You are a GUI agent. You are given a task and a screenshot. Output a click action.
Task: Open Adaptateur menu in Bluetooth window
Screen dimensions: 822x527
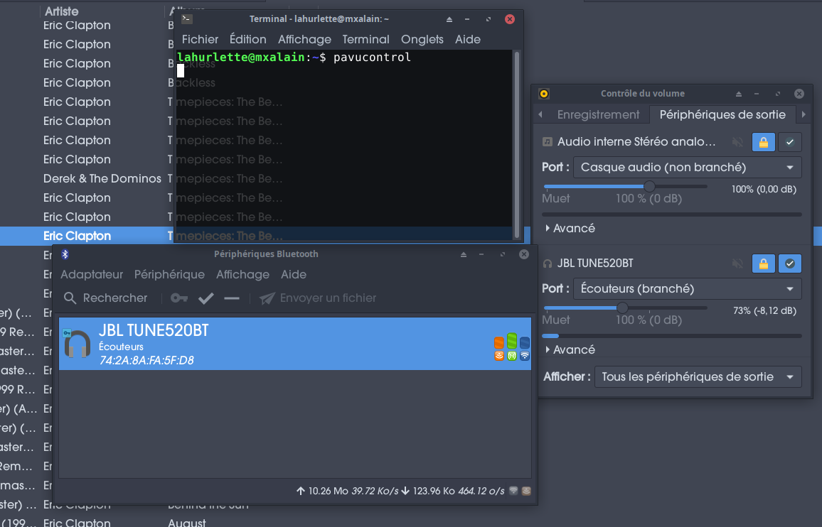click(92, 274)
